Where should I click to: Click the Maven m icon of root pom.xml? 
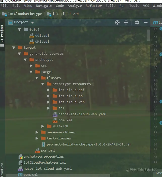tap(20, 175)
